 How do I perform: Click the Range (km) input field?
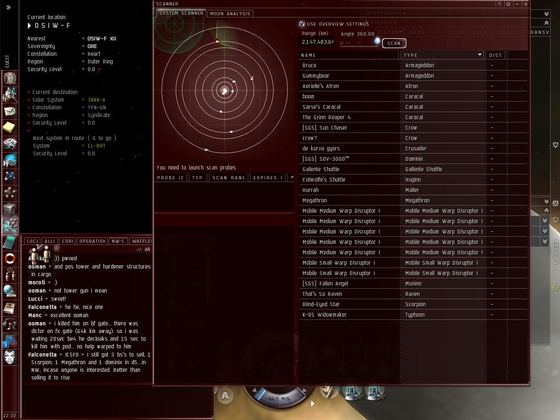tap(317, 42)
